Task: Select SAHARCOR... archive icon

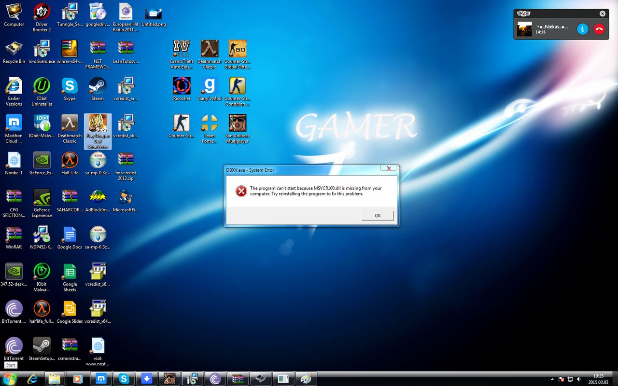Action: click(x=70, y=200)
